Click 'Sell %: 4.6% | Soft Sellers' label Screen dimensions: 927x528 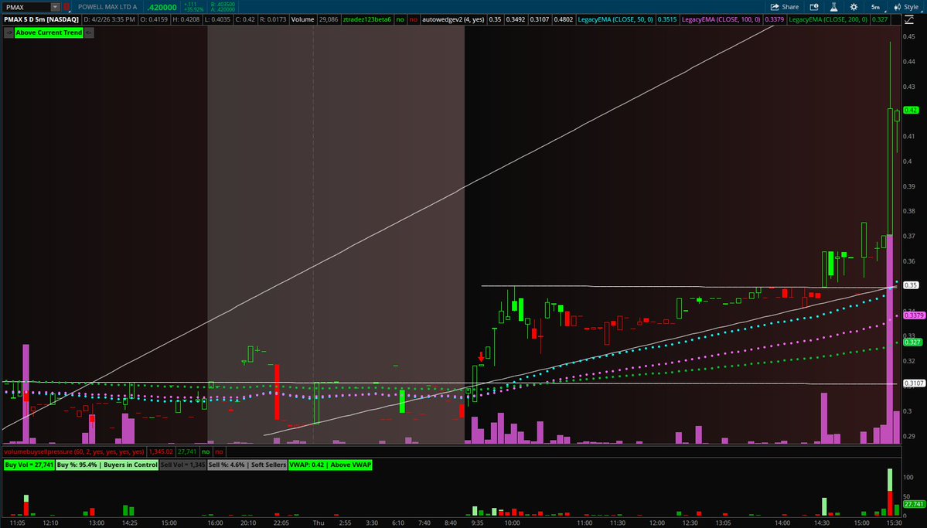pos(247,465)
